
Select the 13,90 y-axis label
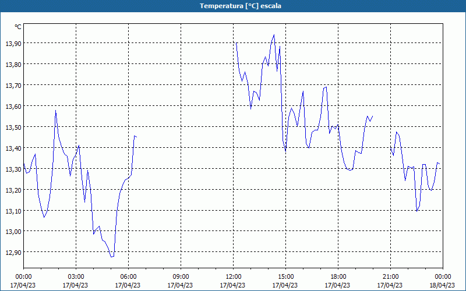pyautogui.click(x=13, y=44)
